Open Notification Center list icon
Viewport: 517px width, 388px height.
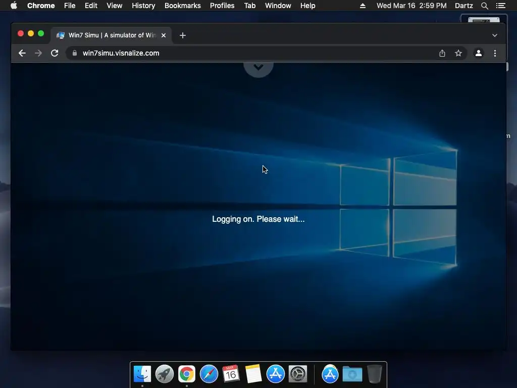coord(500,6)
